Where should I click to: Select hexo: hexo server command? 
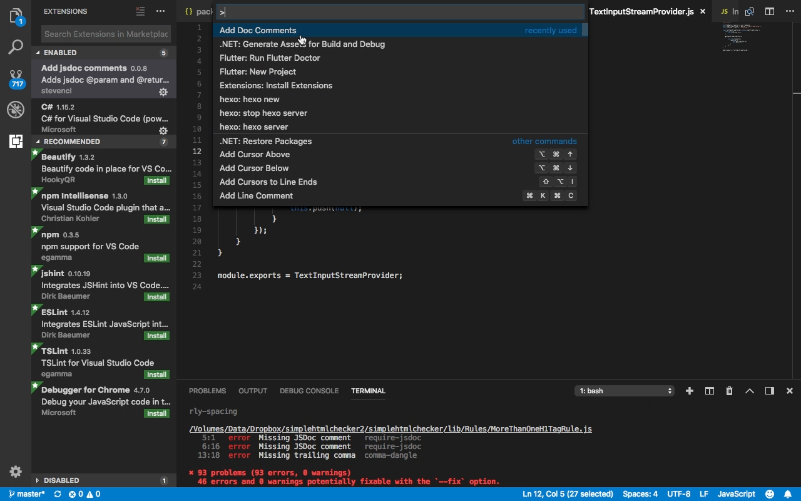coord(400,127)
